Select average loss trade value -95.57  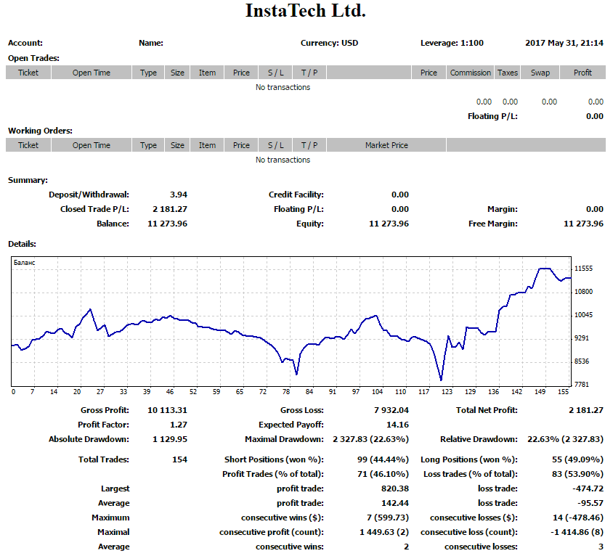[x=590, y=503]
